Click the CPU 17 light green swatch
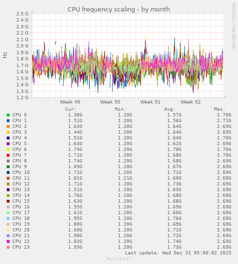238x264 pixels. click(8, 213)
